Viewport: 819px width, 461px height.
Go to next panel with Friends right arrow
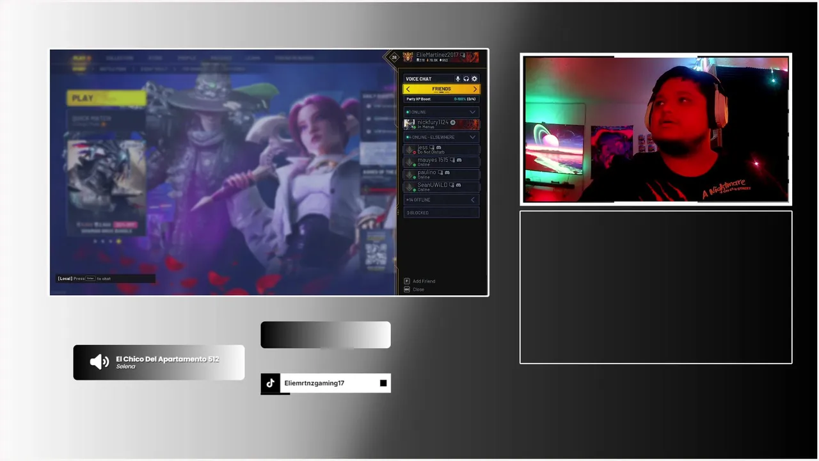475,89
